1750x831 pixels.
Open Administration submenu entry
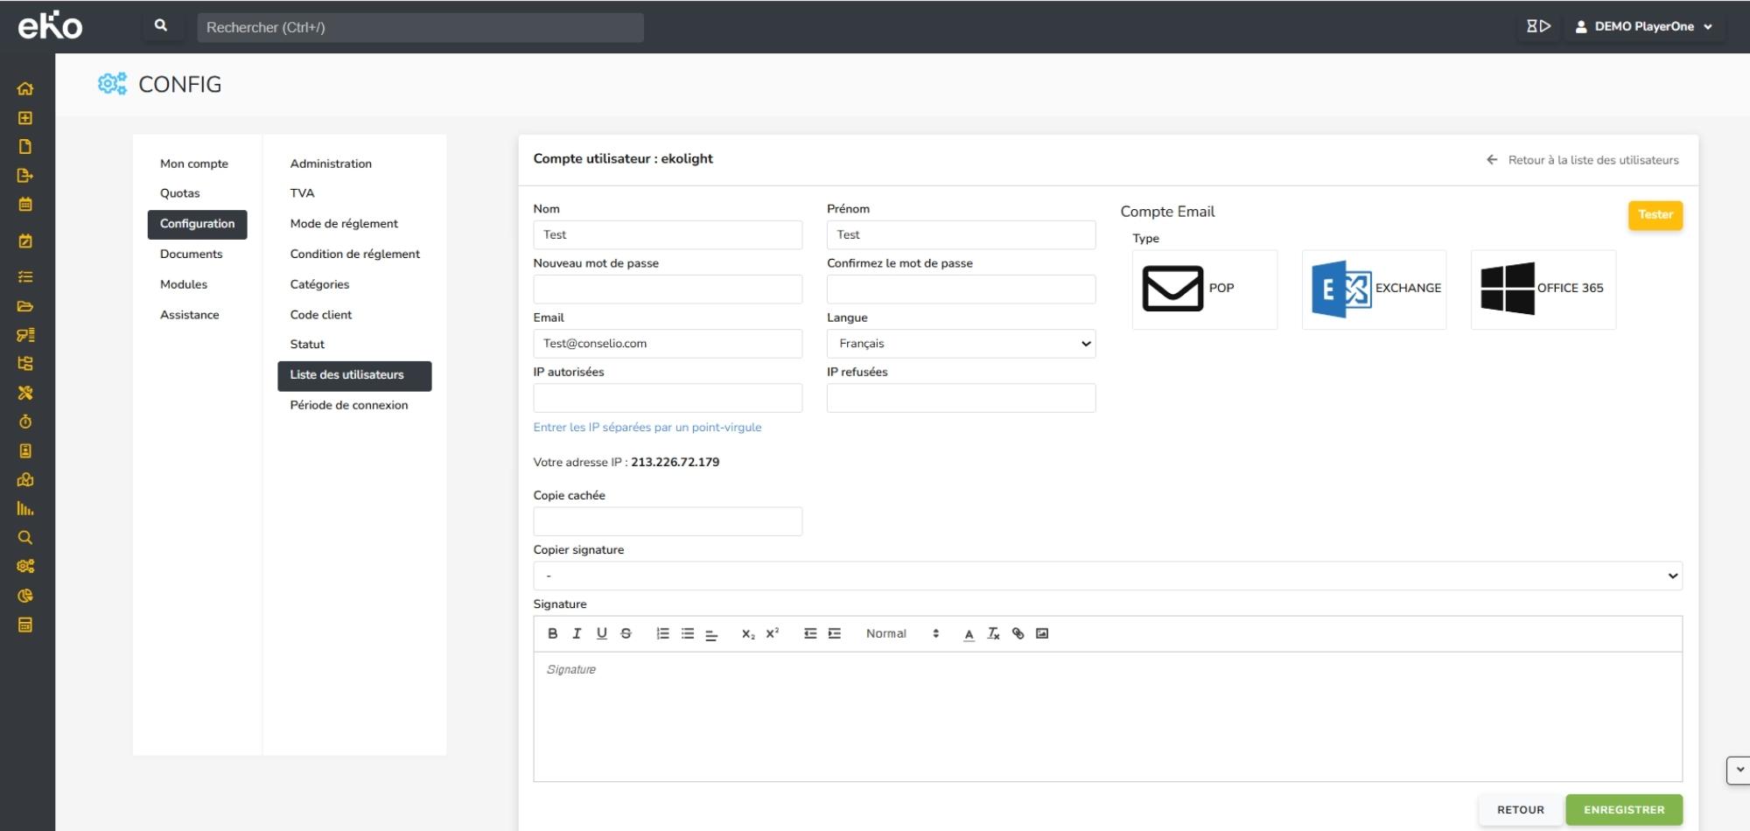[331, 164]
